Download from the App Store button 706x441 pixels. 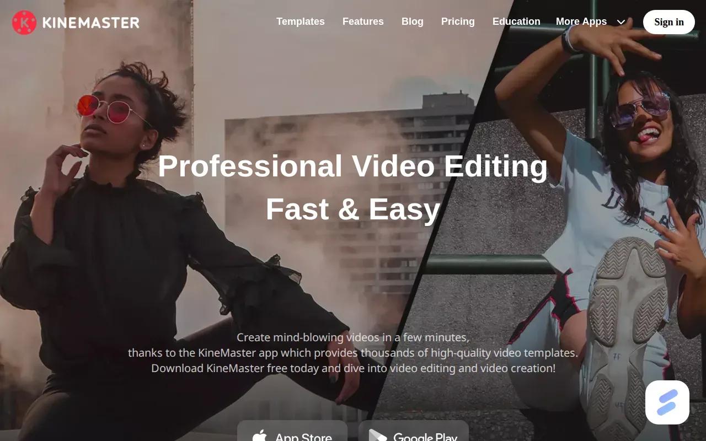(x=292, y=431)
